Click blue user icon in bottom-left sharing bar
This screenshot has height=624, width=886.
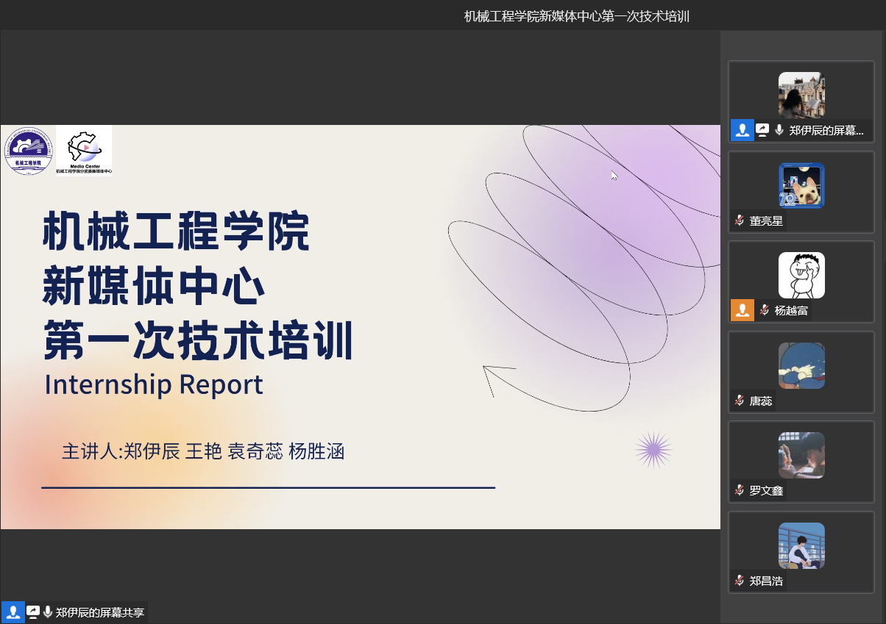(13, 612)
